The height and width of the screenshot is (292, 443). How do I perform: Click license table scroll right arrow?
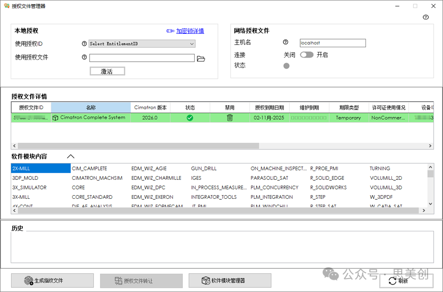click(x=430, y=146)
